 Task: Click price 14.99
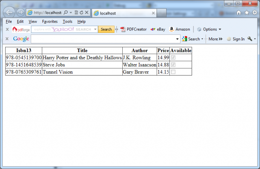pos(163,58)
